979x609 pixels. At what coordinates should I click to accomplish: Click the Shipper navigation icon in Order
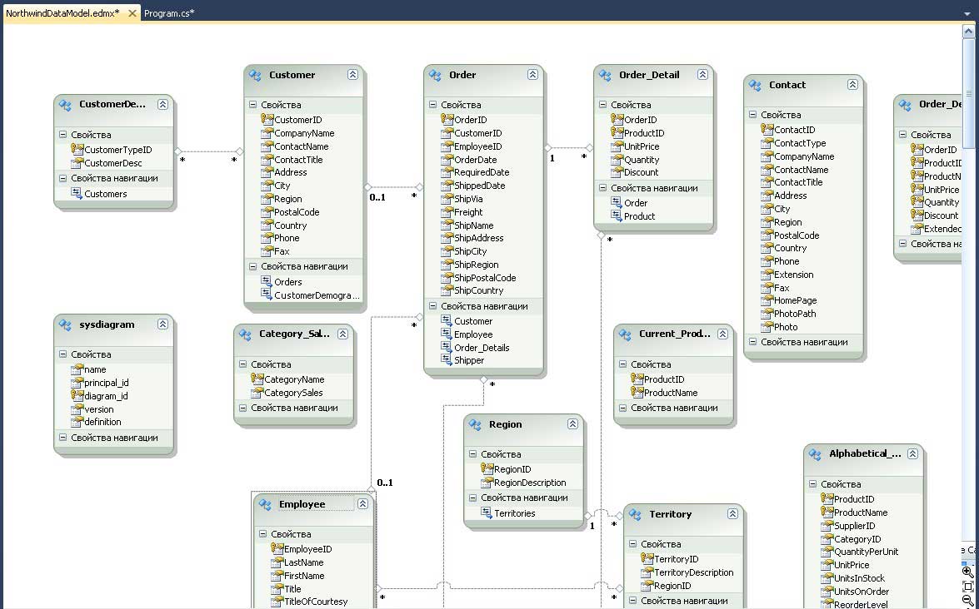pyautogui.click(x=447, y=359)
